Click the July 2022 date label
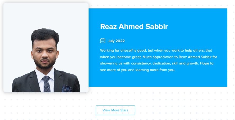The image size is (235, 120). pyautogui.click(x=116, y=41)
